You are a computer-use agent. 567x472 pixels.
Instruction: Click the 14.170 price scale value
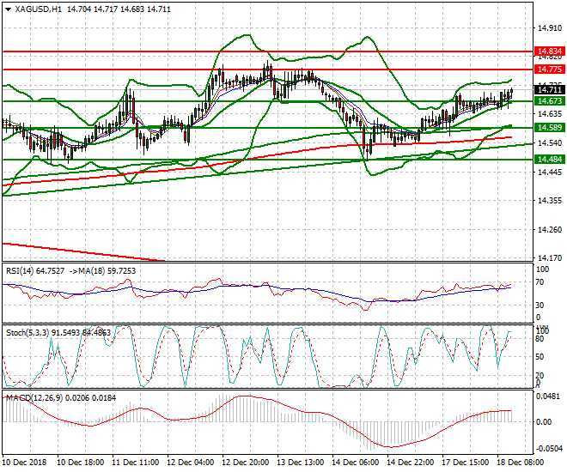click(550, 257)
